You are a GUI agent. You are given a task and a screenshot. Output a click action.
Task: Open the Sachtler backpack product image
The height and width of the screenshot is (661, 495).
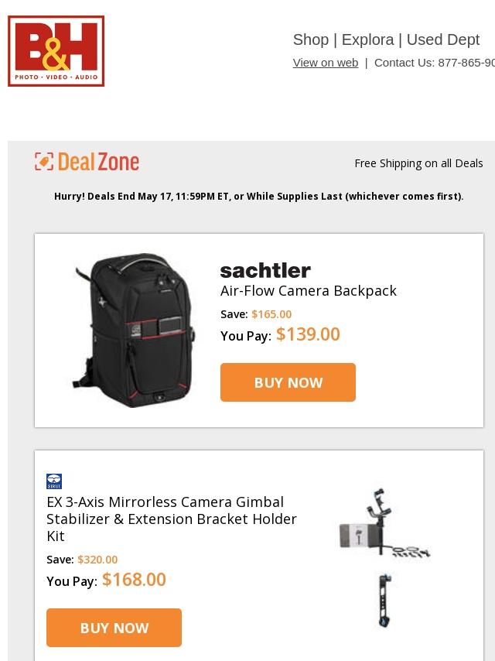[134, 330]
